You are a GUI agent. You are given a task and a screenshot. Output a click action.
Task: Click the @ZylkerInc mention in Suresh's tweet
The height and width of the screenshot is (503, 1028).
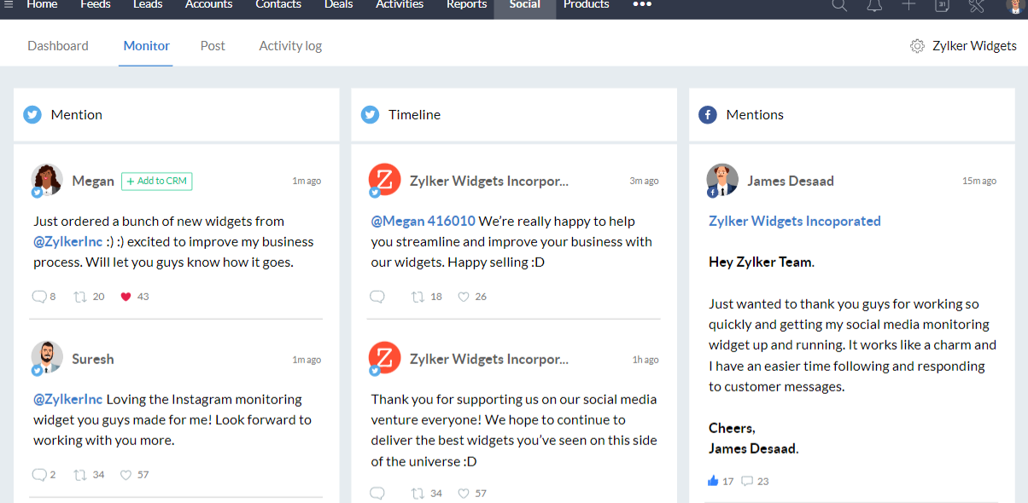(68, 399)
